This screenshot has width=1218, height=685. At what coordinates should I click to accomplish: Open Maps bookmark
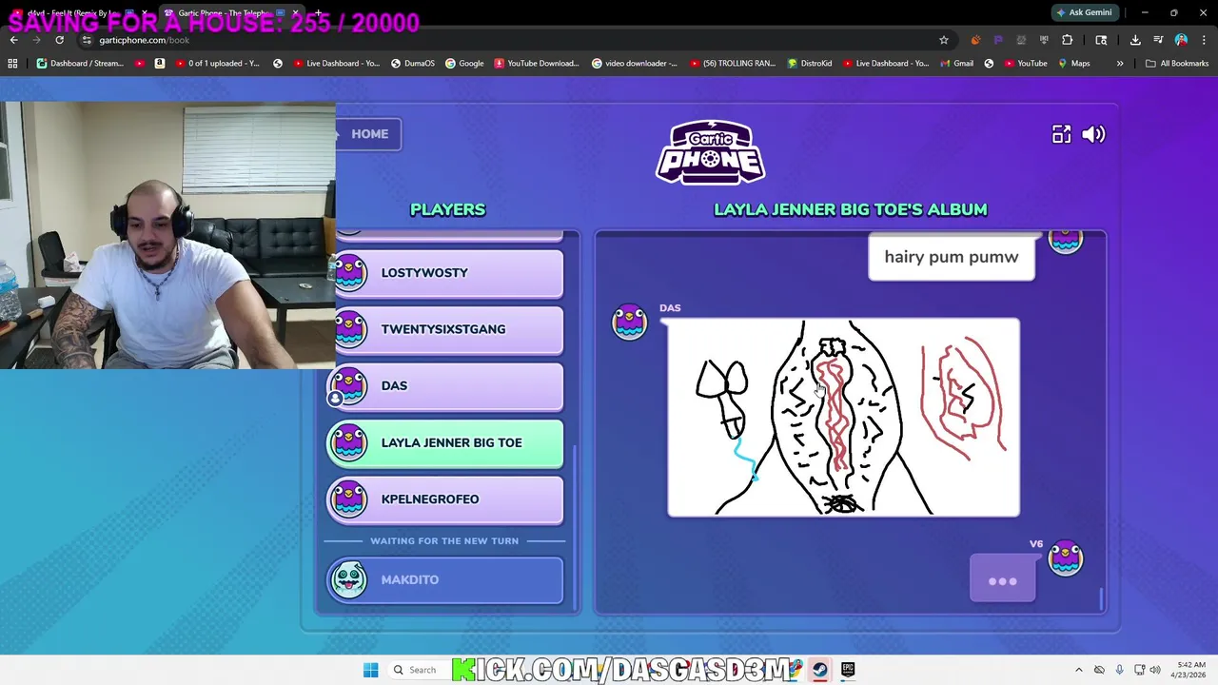[1073, 64]
